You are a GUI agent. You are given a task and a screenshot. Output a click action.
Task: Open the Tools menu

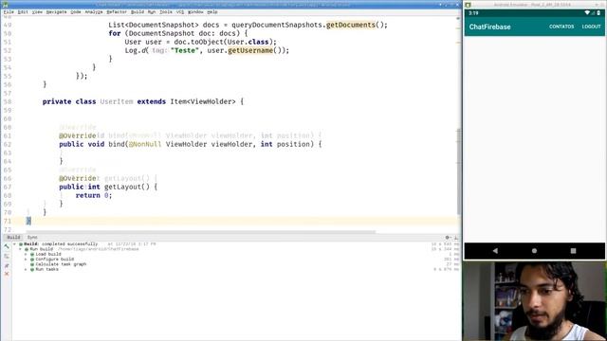point(166,12)
